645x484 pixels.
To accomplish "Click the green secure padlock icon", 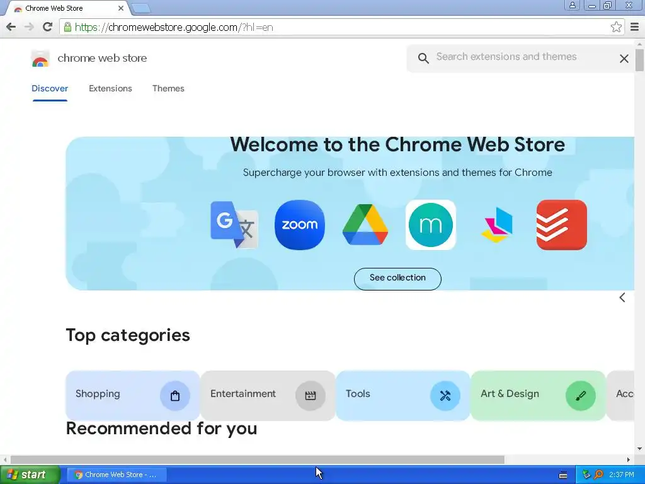I will pyautogui.click(x=67, y=27).
